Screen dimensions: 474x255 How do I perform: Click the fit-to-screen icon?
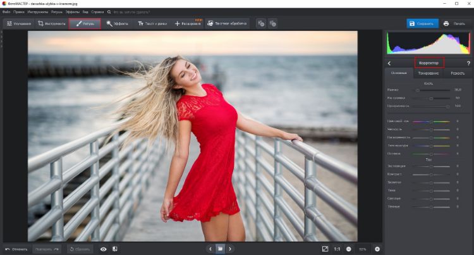pyautogui.click(x=325, y=249)
